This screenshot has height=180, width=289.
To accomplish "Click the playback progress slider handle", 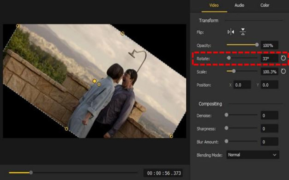I will [31, 172].
